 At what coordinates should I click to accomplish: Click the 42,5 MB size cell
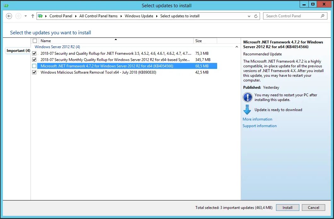point(202,72)
